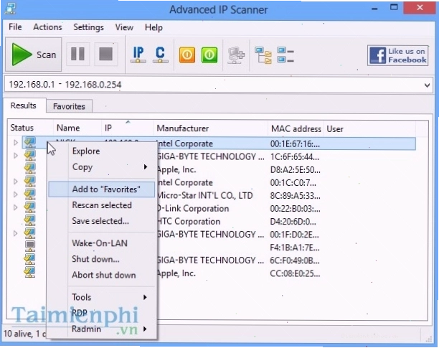Click the class C subnet toolbar icon
The width and height of the screenshot is (439, 348).
point(160,55)
